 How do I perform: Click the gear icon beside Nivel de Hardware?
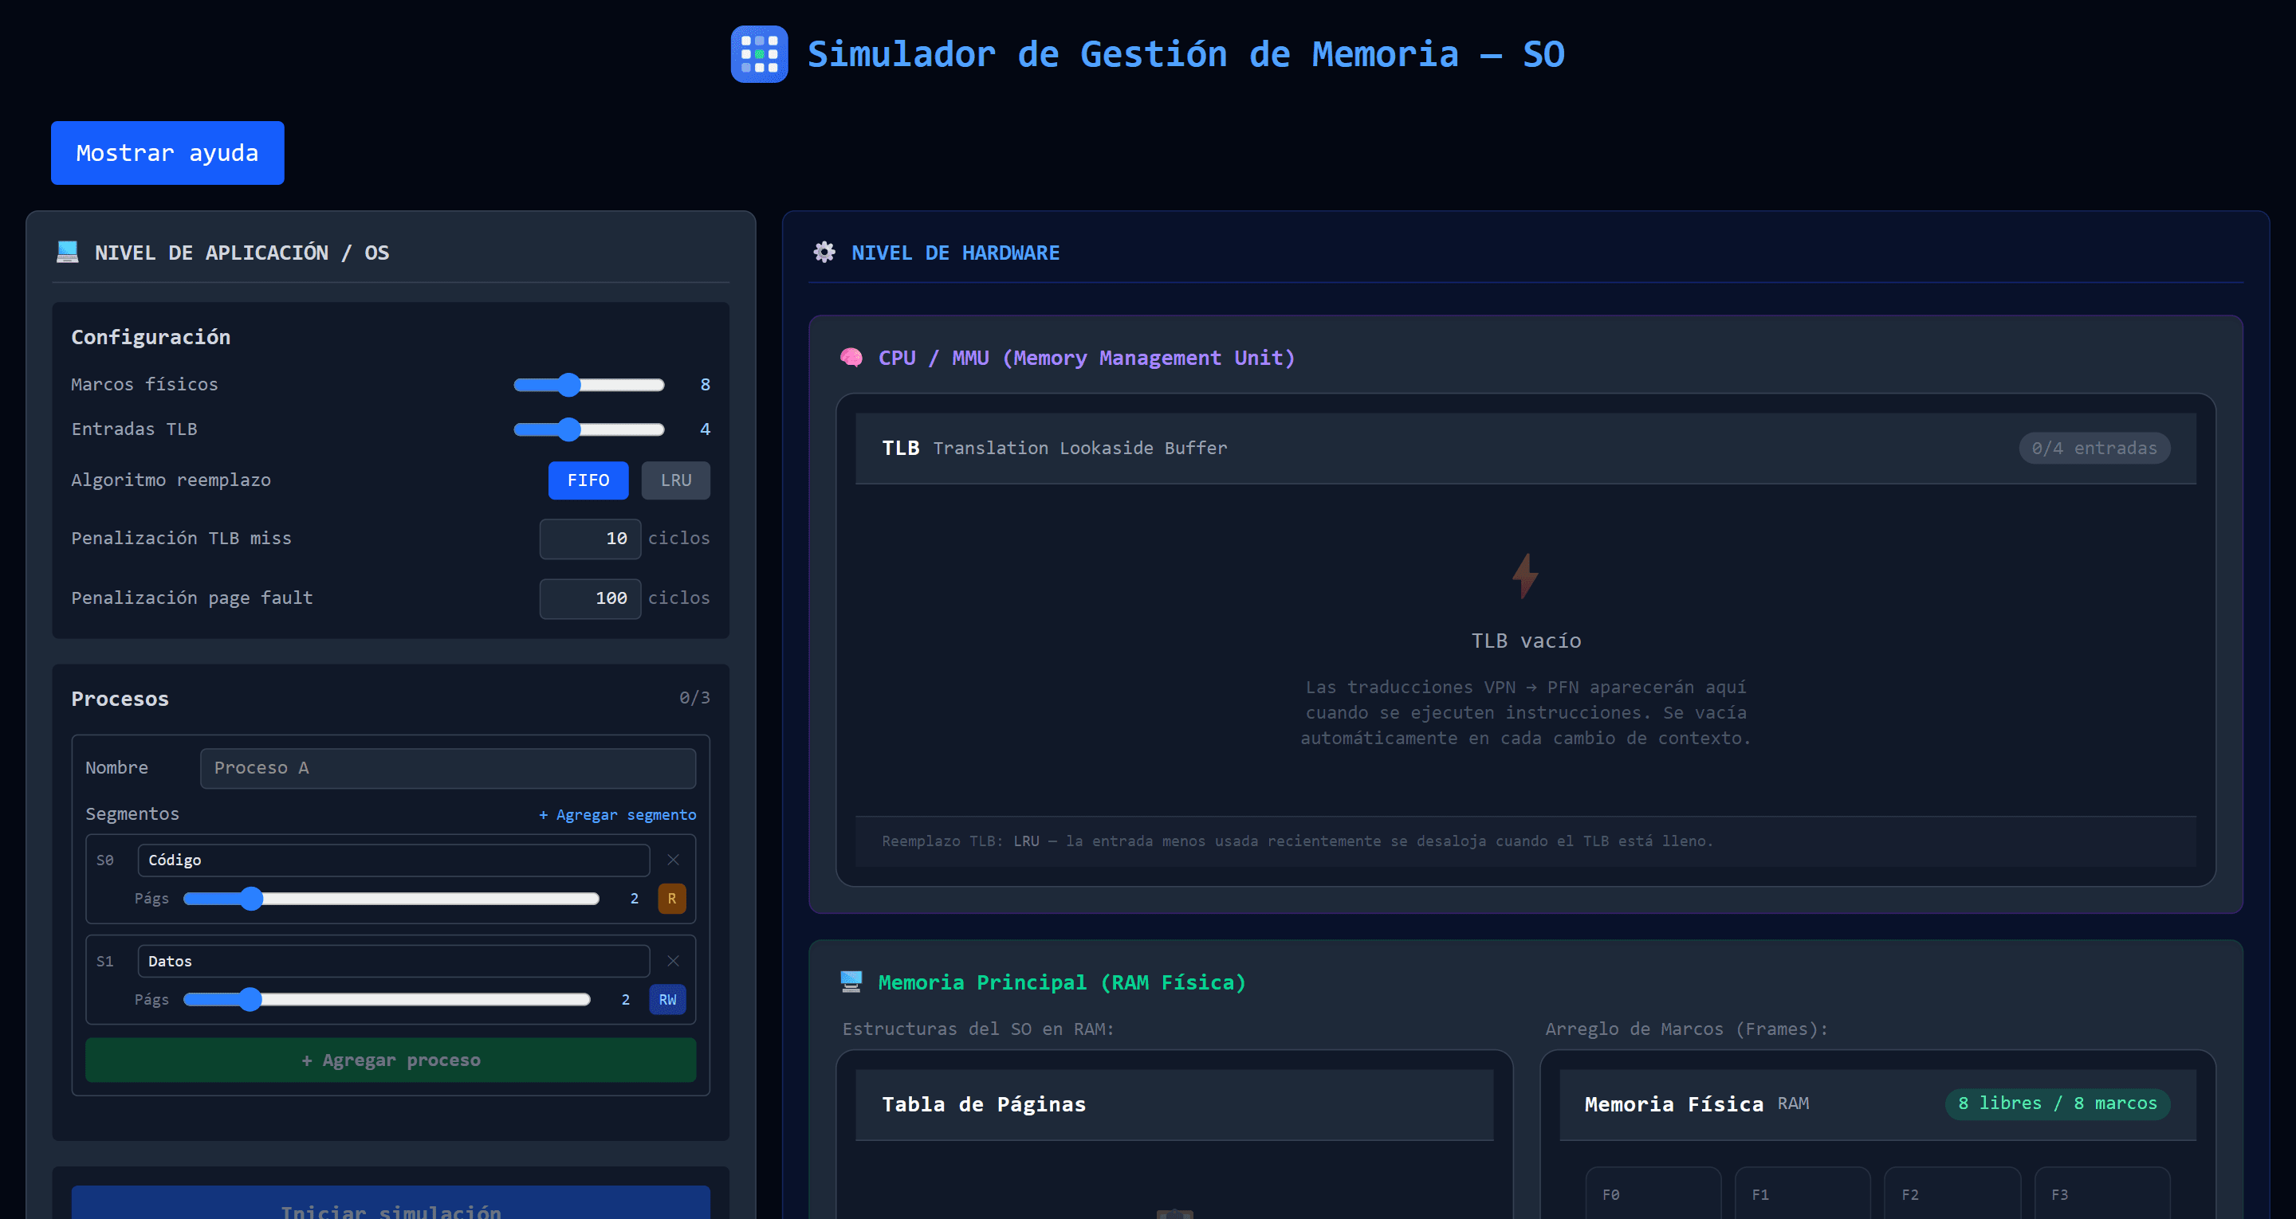pos(824,253)
